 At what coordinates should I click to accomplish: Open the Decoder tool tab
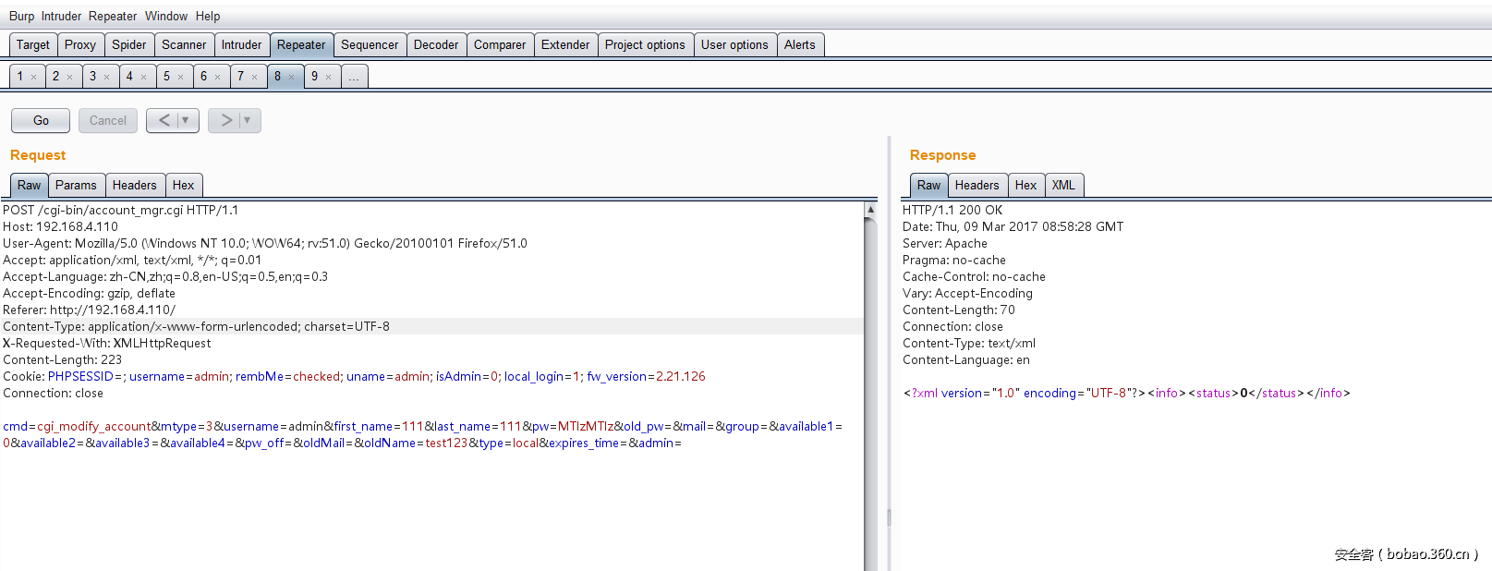click(436, 44)
